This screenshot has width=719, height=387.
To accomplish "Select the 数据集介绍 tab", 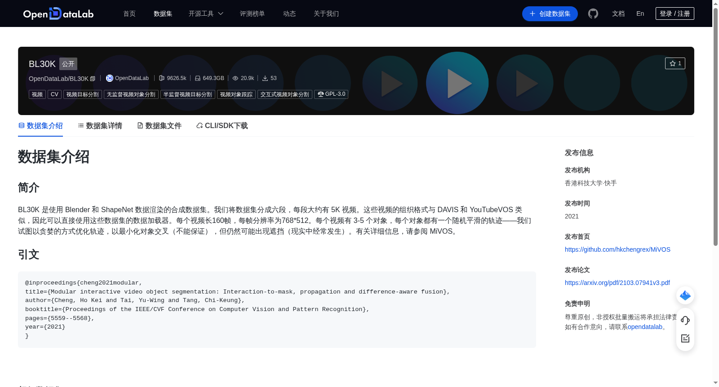I will (40, 126).
